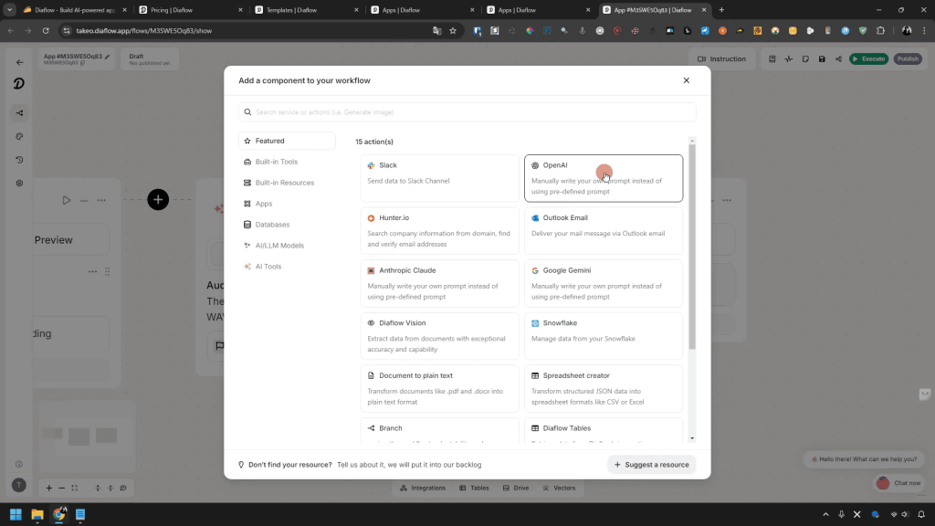935x526 pixels.
Task: Open the workflow share icon in sidebar
Action: point(19,112)
